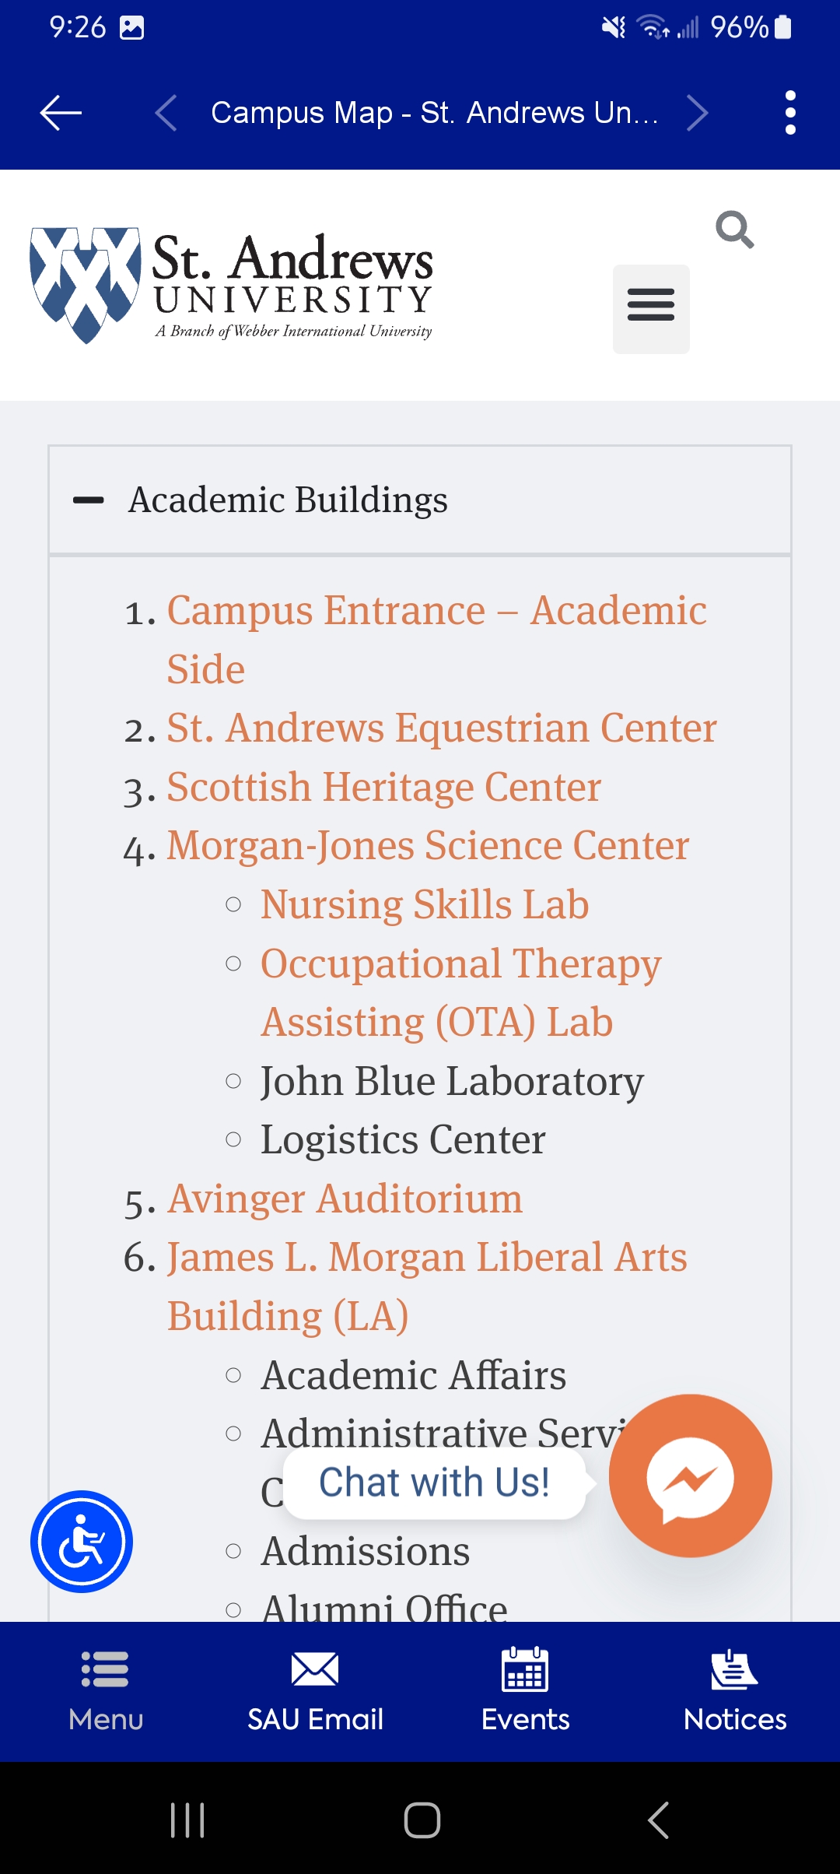
Task: Tap the Chat with Us! bubble
Action: (x=434, y=1483)
